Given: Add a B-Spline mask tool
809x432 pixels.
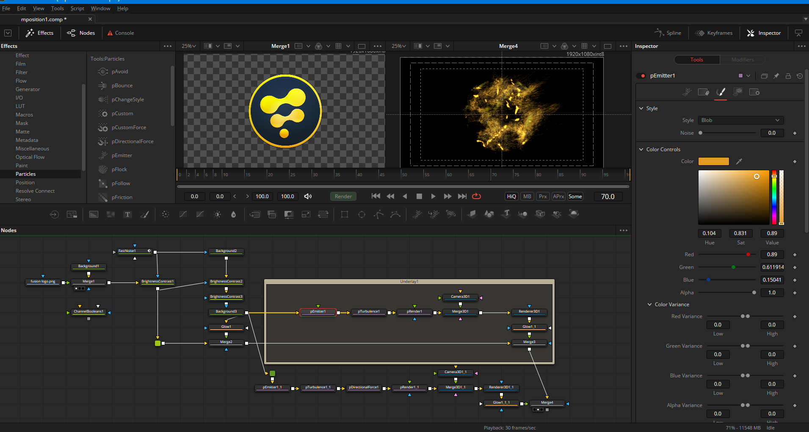Looking at the screenshot, I should (395, 214).
